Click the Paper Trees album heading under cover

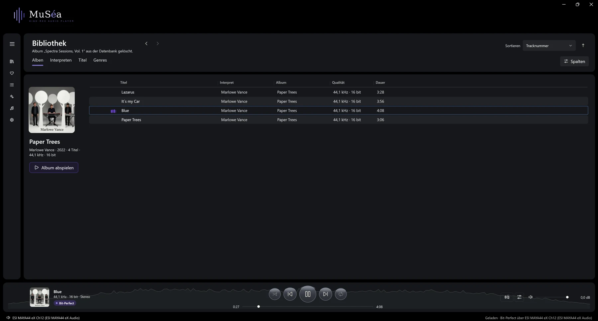coord(45,142)
